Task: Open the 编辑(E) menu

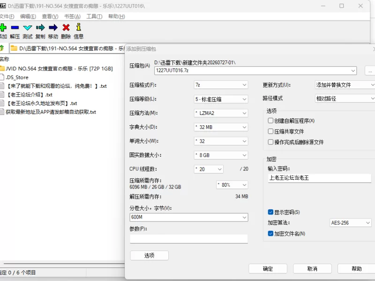Action: point(28,16)
